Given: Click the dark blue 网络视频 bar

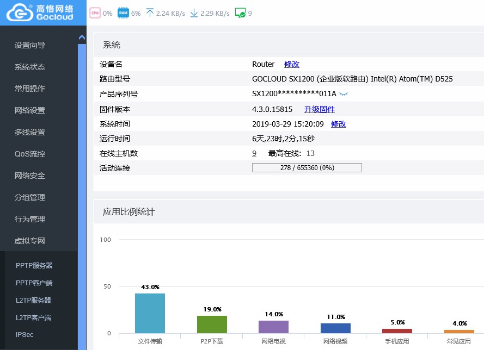Looking at the screenshot, I should [335, 328].
